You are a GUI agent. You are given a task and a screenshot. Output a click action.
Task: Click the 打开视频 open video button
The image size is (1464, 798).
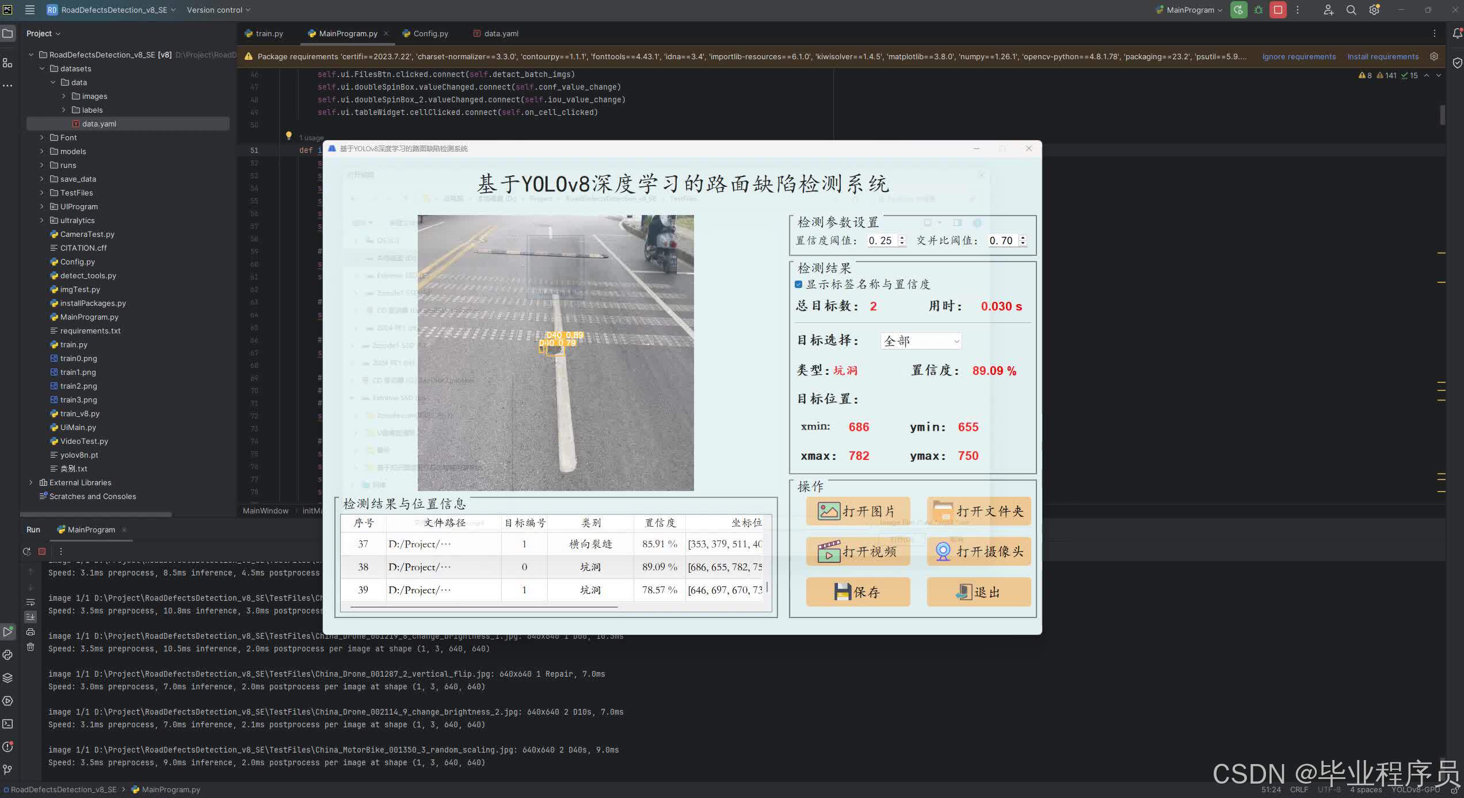point(858,551)
